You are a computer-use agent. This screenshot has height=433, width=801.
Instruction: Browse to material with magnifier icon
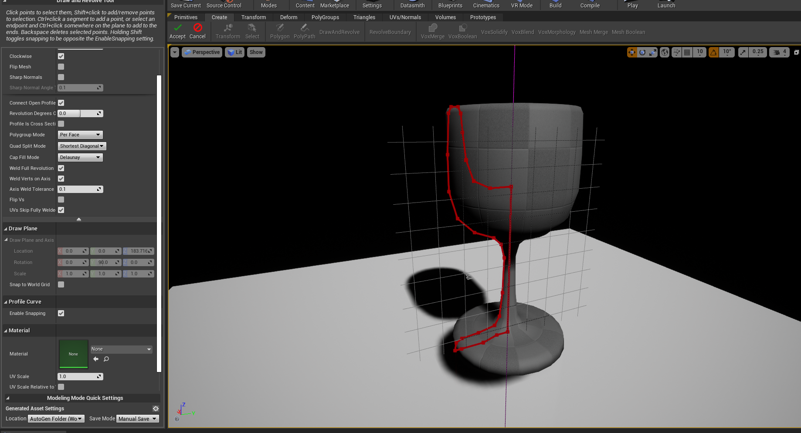point(106,359)
